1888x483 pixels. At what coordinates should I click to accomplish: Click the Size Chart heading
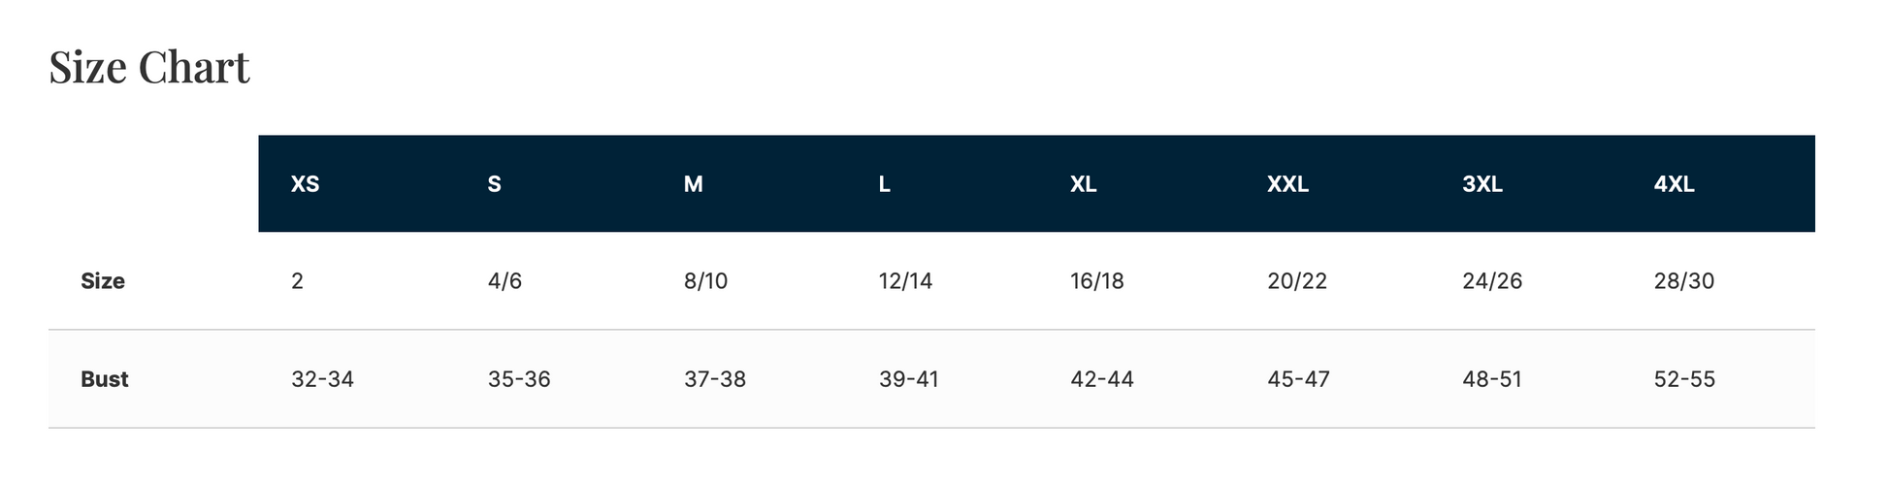pos(149,68)
